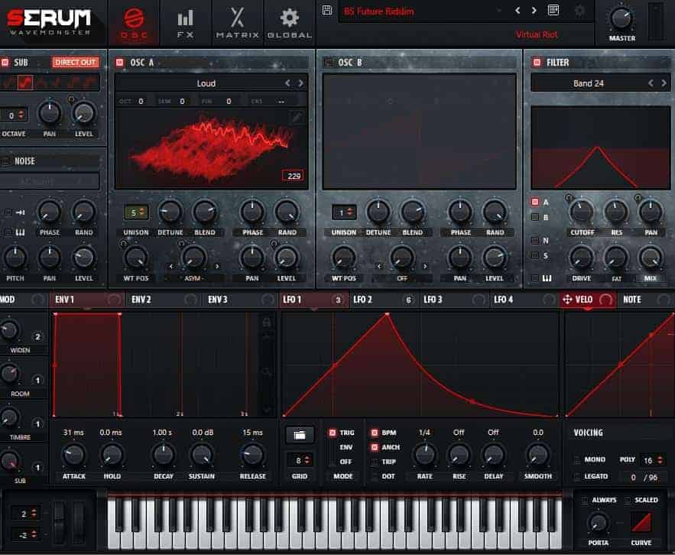Toggle LFO ANCH option
Screen dimensions: 675x555
tap(375, 447)
